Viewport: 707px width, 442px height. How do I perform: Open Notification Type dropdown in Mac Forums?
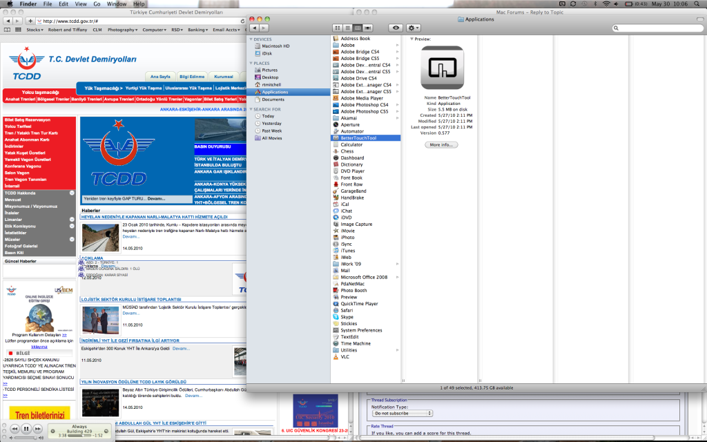403,413
